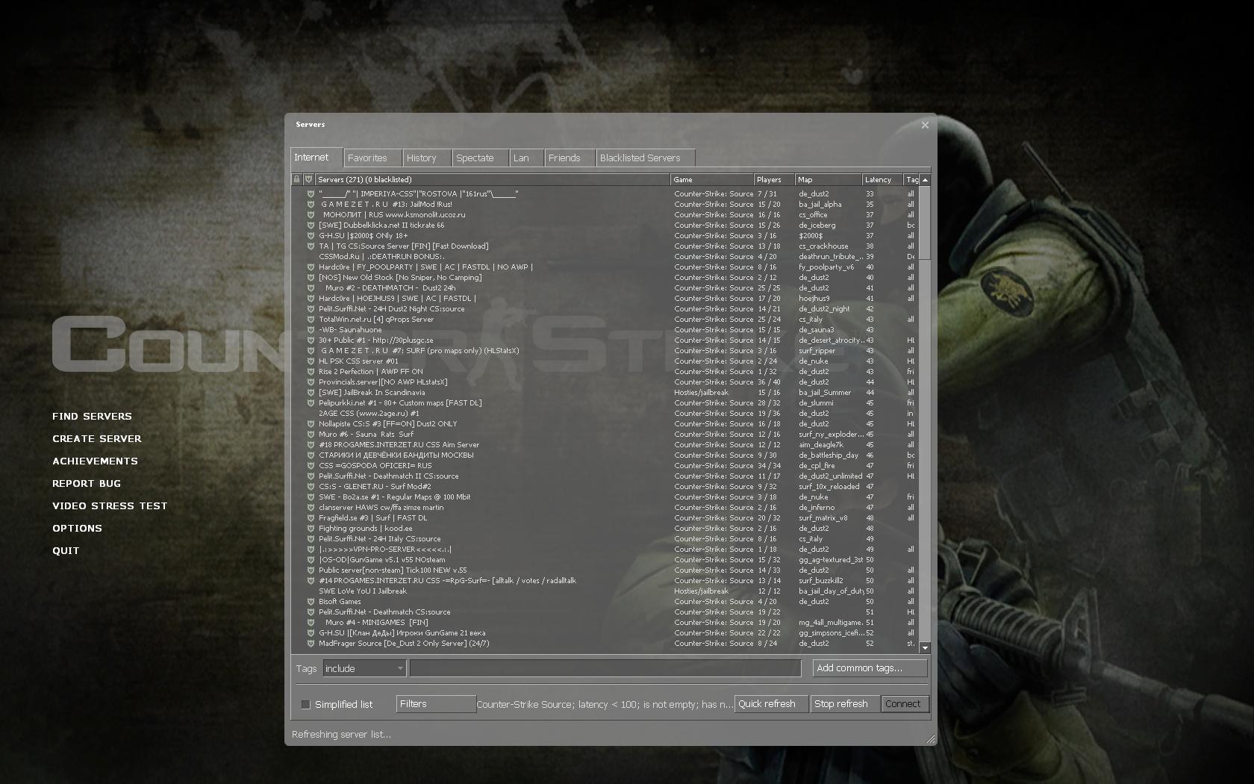Click VAC shield icon beside MadFrager Source server

[x=311, y=643]
